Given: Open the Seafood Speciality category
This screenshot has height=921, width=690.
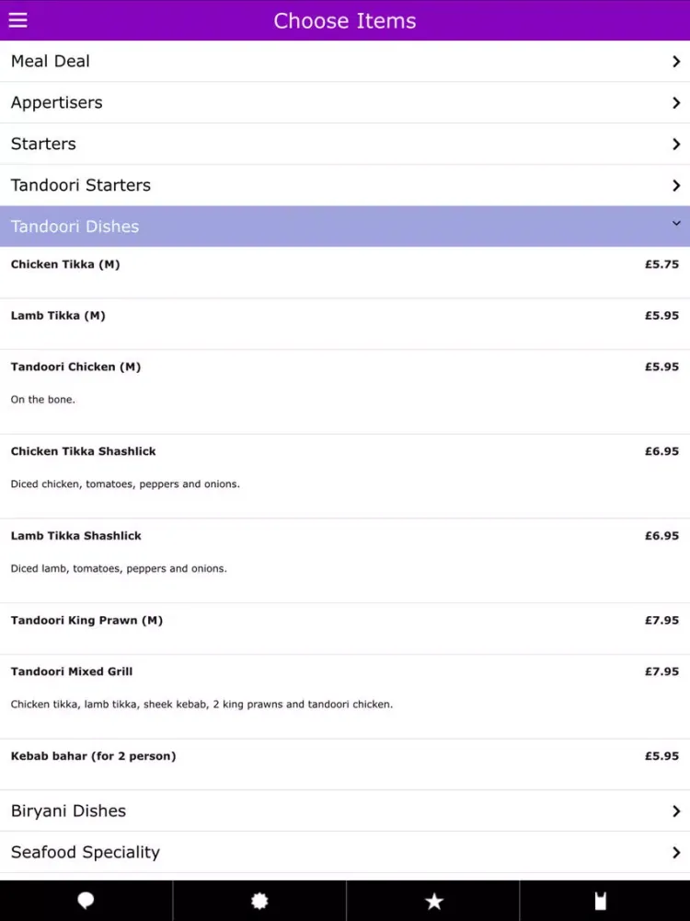Looking at the screenshot, I should 345,852.
